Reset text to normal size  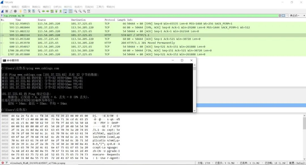tap(84, 11)
